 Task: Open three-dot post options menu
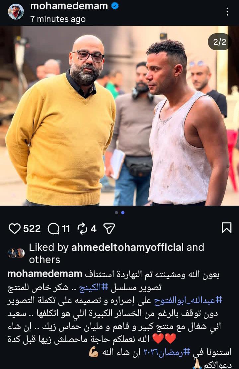tap(227, 12)
